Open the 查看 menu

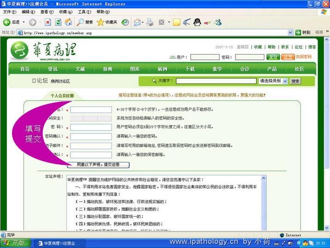click(x=47, y=12)
